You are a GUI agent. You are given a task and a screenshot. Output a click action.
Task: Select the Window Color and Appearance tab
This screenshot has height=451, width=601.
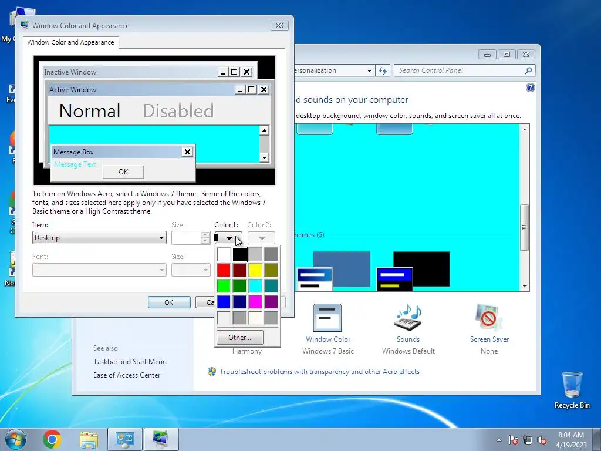point(70,42)
